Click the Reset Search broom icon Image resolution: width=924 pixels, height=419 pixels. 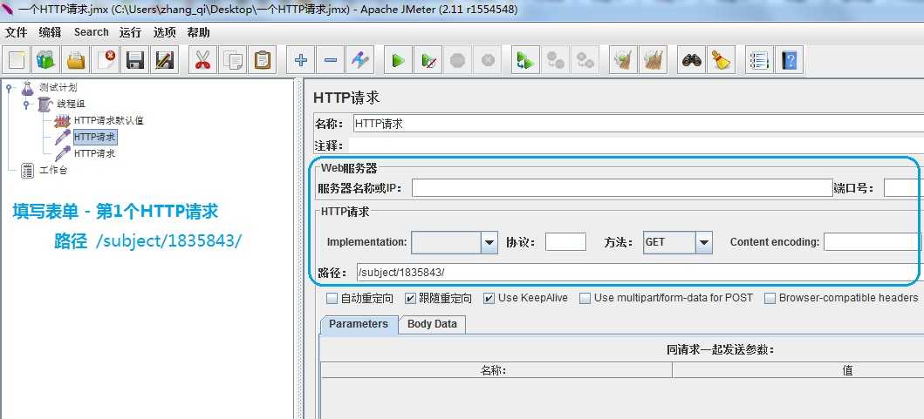click(721, 60)
